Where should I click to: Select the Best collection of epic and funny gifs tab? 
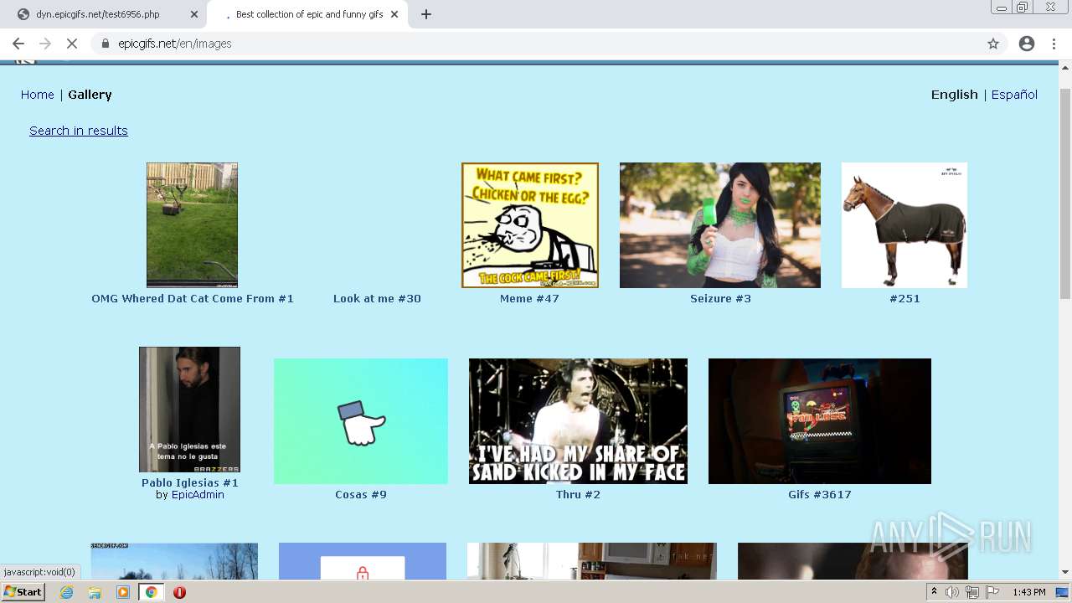click(x=307, y=14)
